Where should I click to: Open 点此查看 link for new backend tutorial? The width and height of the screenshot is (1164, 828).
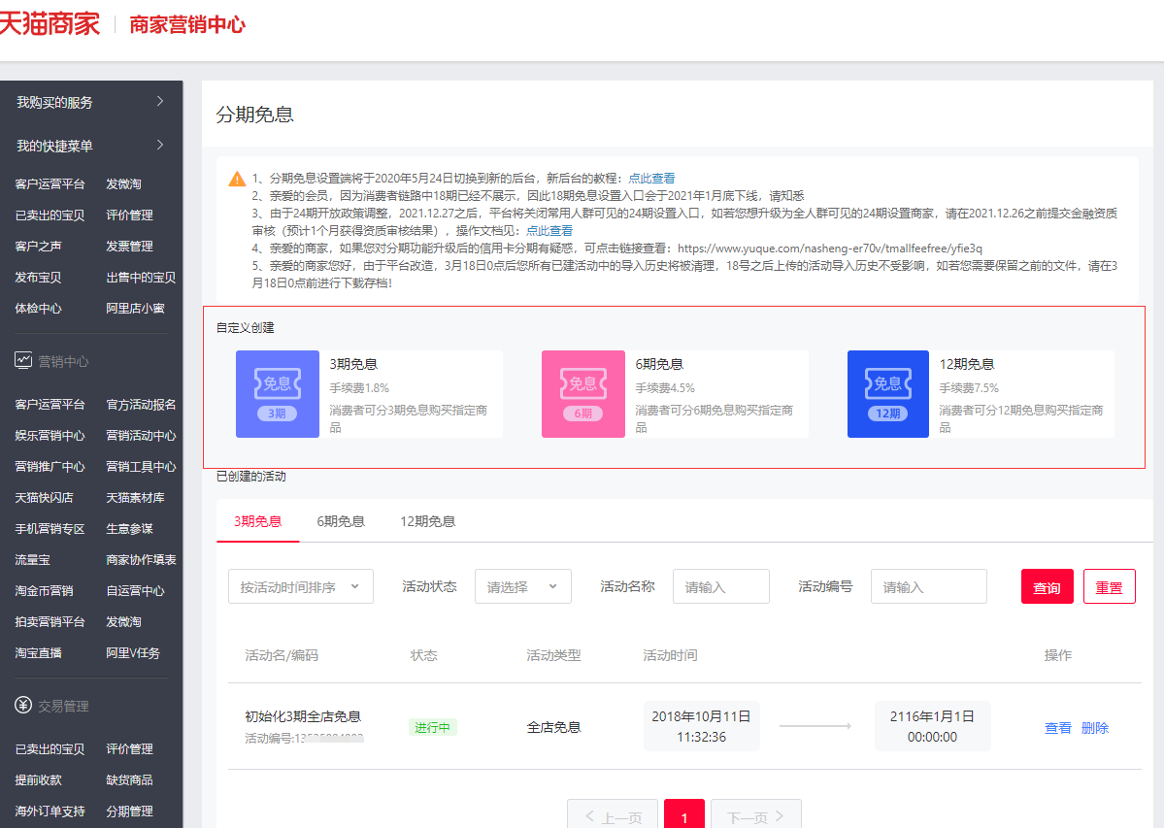[651, 178]
